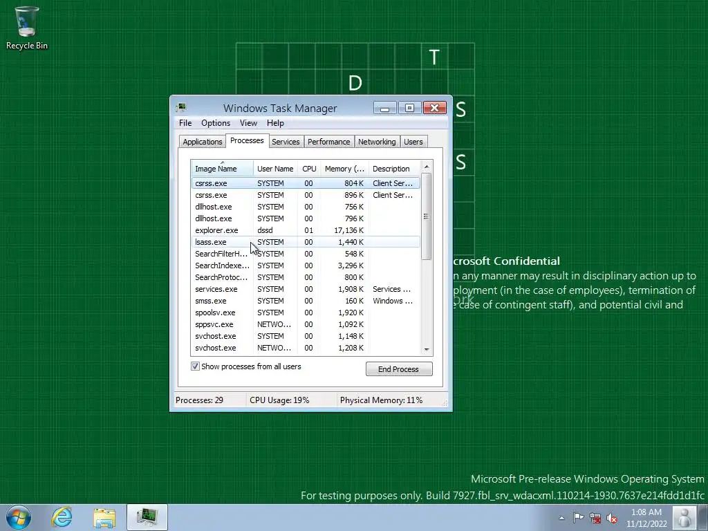The image size is (708, 531).
Task: Select svchost.exe row with 1,208 K
Action: (x=306, y=348)
